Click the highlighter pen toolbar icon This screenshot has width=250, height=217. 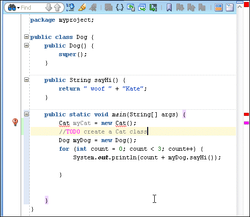tap(82, 8)
